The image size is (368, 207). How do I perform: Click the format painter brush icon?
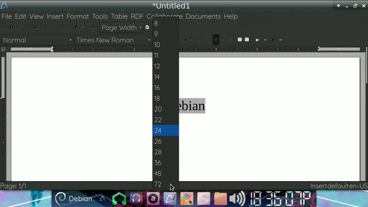coord(83,27)
